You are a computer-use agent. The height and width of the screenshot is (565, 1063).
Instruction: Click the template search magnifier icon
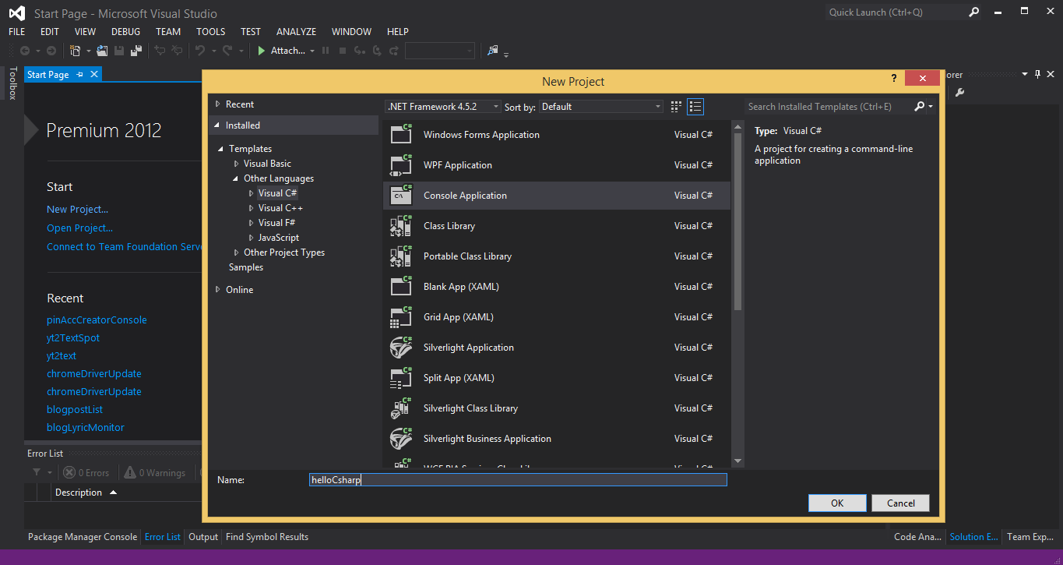click(x=920, y=107)
